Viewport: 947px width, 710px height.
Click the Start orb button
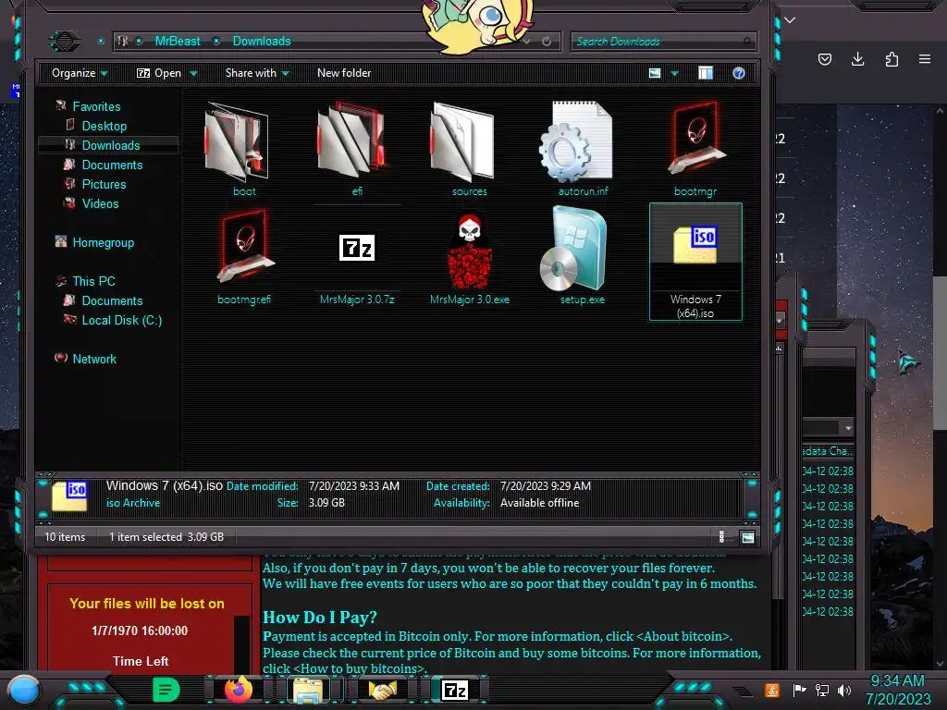(x=24, y=690)
